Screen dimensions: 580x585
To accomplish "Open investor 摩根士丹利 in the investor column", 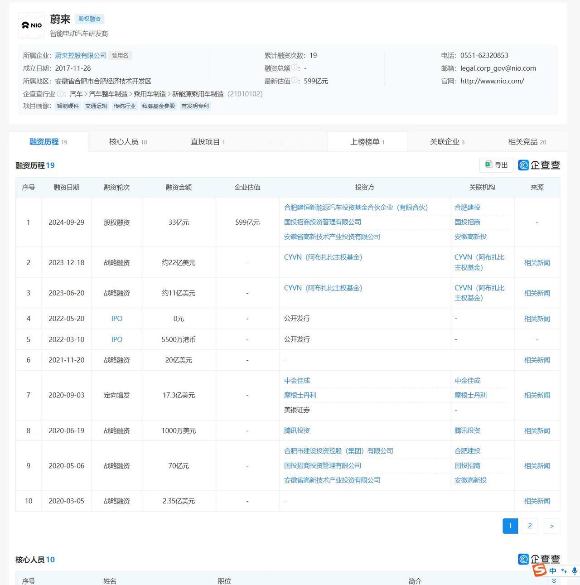I will click(x=300, y=395).
